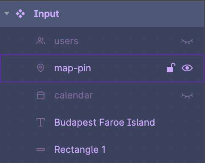The height and width of the screenshot is (163, 205).
Task: Click the calendar layer icon
Action: [x=41, y=95]
